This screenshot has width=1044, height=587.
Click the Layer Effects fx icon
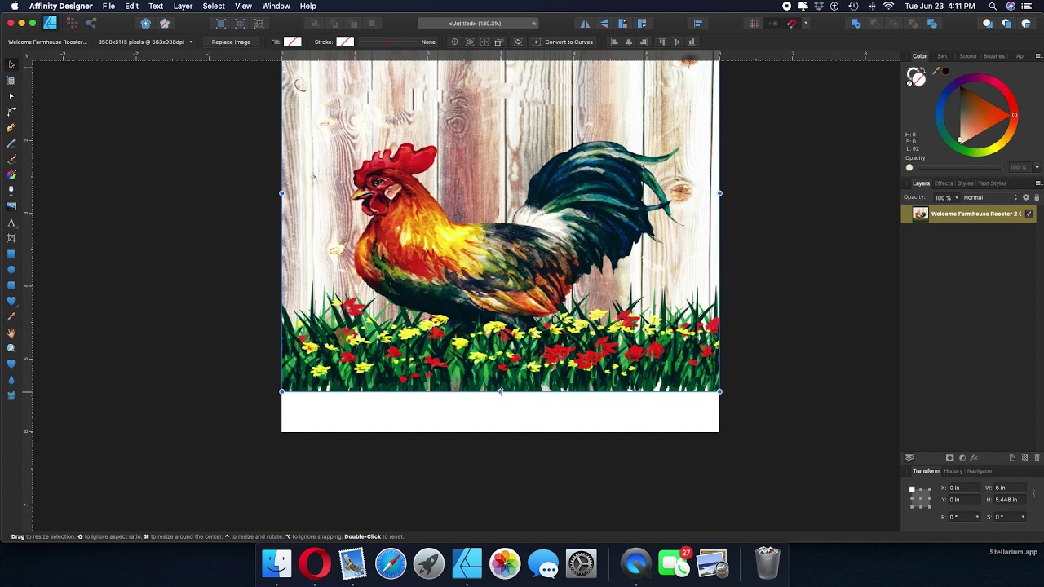click(974, 457)
